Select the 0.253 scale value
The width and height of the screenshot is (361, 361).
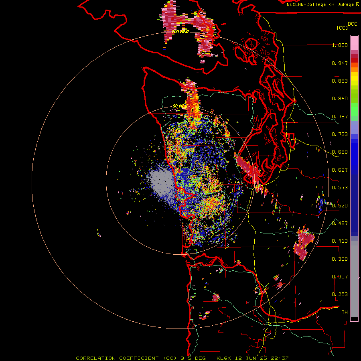(340, 294)
